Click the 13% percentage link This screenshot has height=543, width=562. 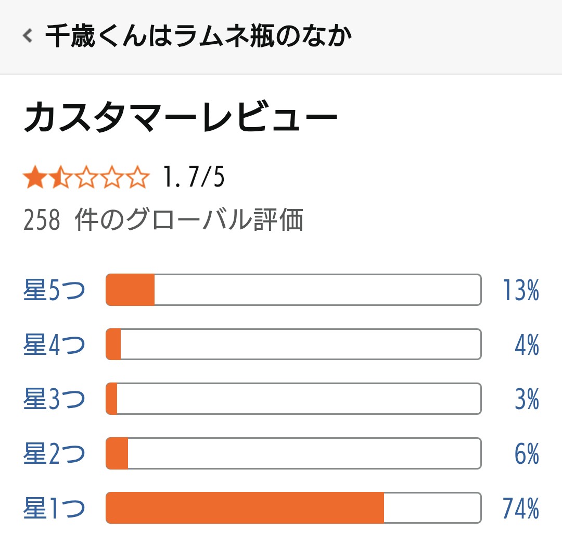[x=520, y=290]
